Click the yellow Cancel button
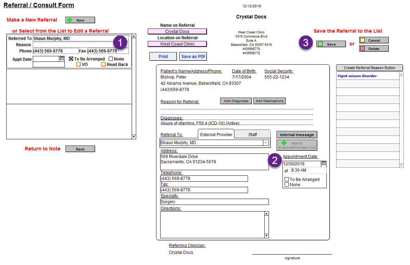Screen dimensions: 410x265 373,40
